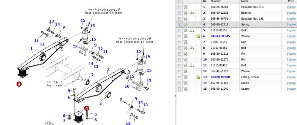The height and width of the screenshot is (125, 297).
Task: Add Bolt 01010-81425 to cart
Action: (185, 66)
